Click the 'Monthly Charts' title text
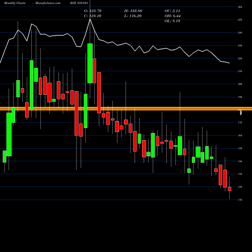 (x=15, y=3)
